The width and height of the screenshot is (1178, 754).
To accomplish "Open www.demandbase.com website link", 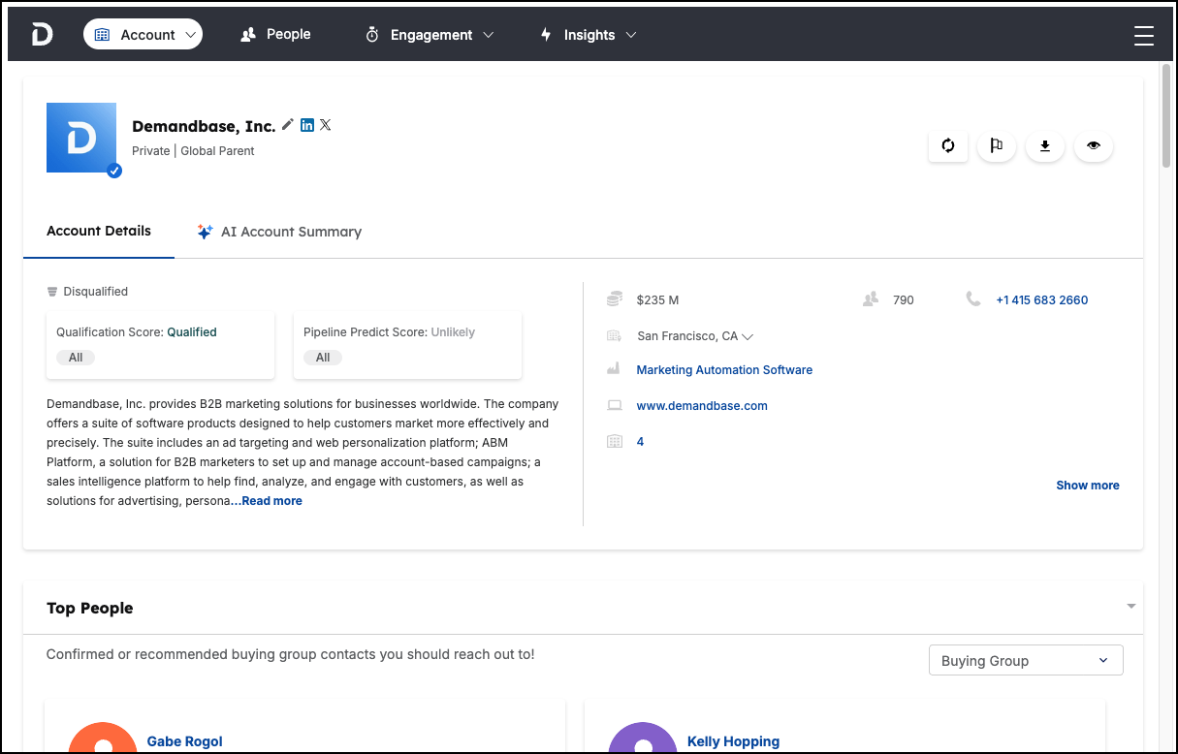I will point(702,406).
